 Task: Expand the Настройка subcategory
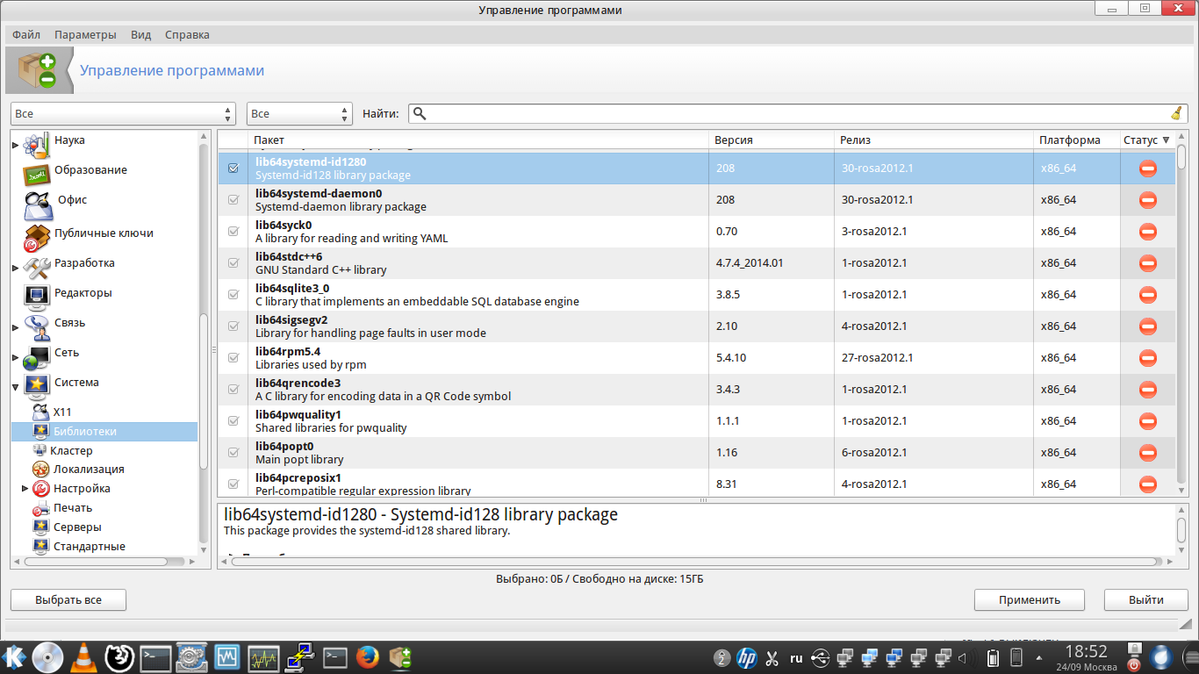pyautogui.click(x=25, y=489)
